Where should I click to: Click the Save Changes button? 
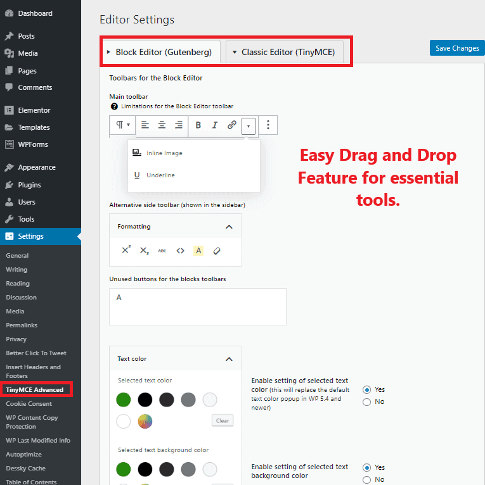pos(457,48)
